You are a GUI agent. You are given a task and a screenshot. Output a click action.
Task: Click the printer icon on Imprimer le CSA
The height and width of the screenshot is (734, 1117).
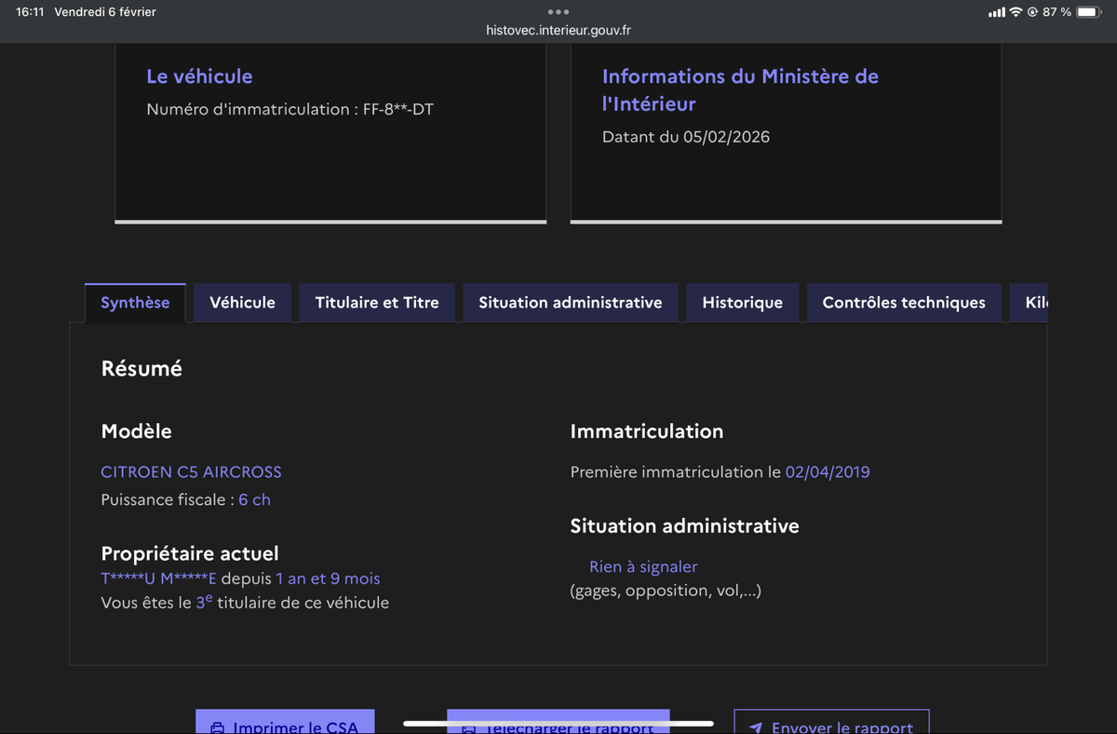pyautogui.click(x=218, y=727)
